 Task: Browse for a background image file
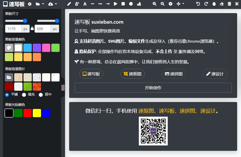tap(9, 77)
